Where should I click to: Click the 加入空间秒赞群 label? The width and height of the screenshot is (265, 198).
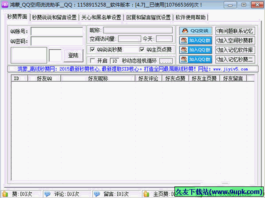[x=235, y=40]
